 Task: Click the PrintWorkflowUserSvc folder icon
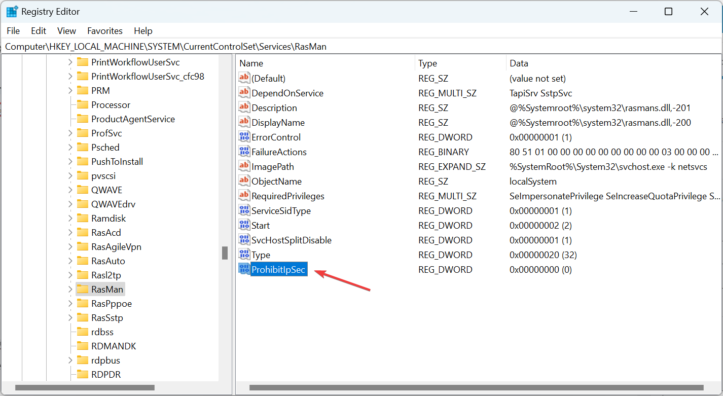click(x=83, y=62)
